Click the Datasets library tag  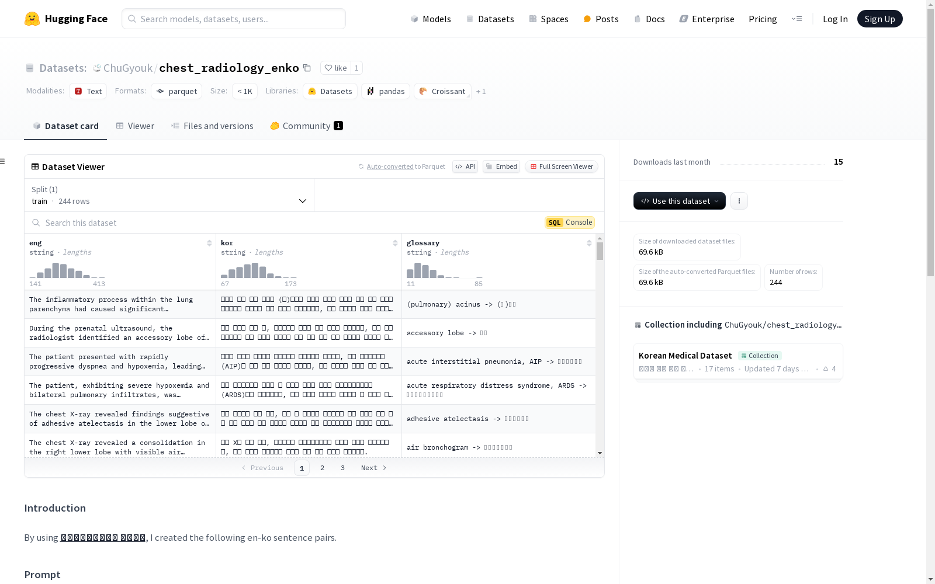(x=330, y=91)
